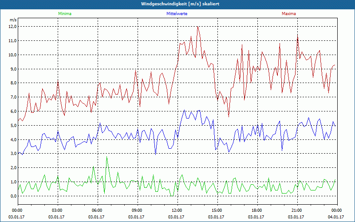Click the 06:00 time axis label

pyautogui.click(x=98, y=210)
